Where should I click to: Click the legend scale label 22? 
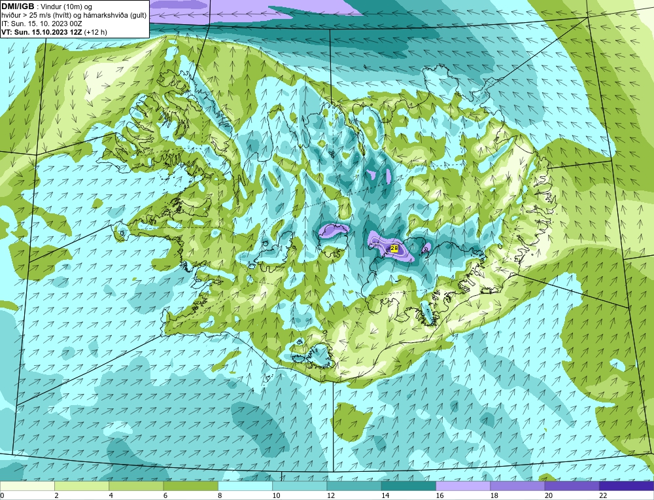click(603, 495)
